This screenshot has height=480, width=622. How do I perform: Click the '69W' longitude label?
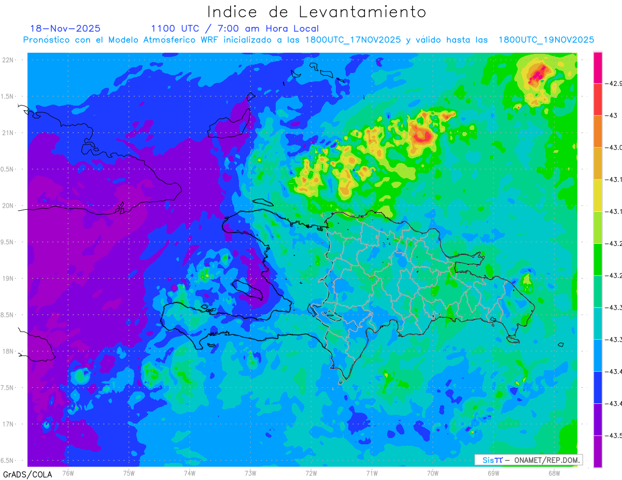click(493, 472)
